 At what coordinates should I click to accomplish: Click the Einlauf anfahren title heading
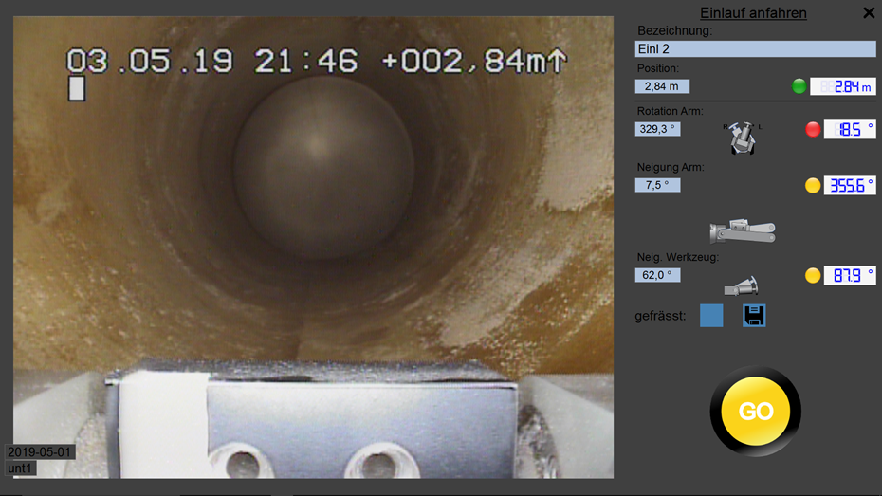(x=753, y=13)
